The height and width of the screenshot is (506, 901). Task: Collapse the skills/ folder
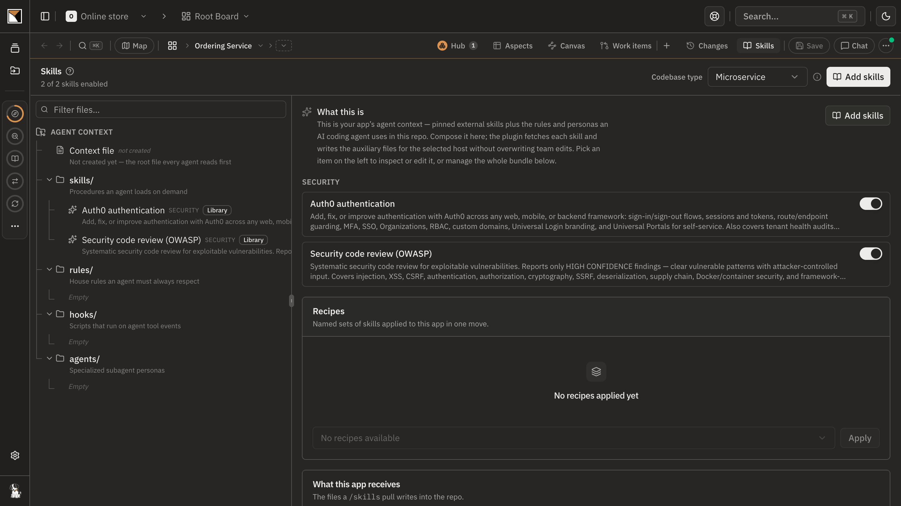point(49,180)
